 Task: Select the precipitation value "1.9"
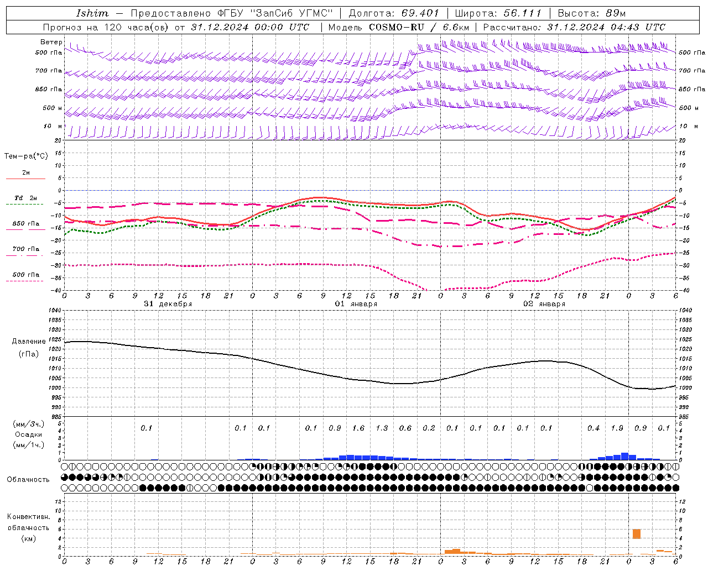(x=617, y=428)
